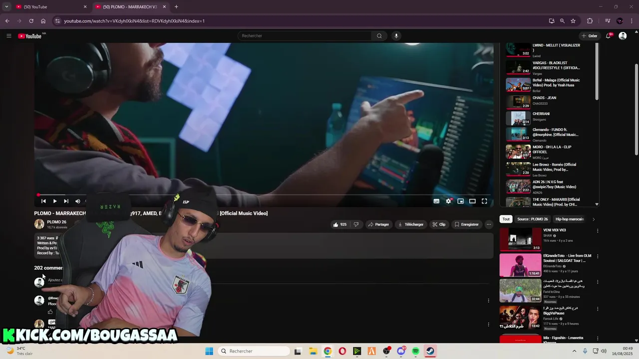Click the Partager share button
639x359 pixels.
click(x=378, y=224)
